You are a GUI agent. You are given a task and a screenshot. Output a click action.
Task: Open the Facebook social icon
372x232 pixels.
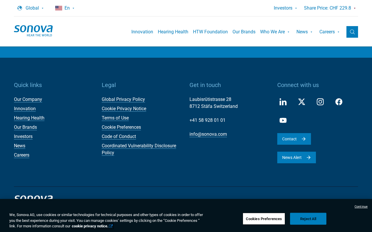click(x=339, y=102)
